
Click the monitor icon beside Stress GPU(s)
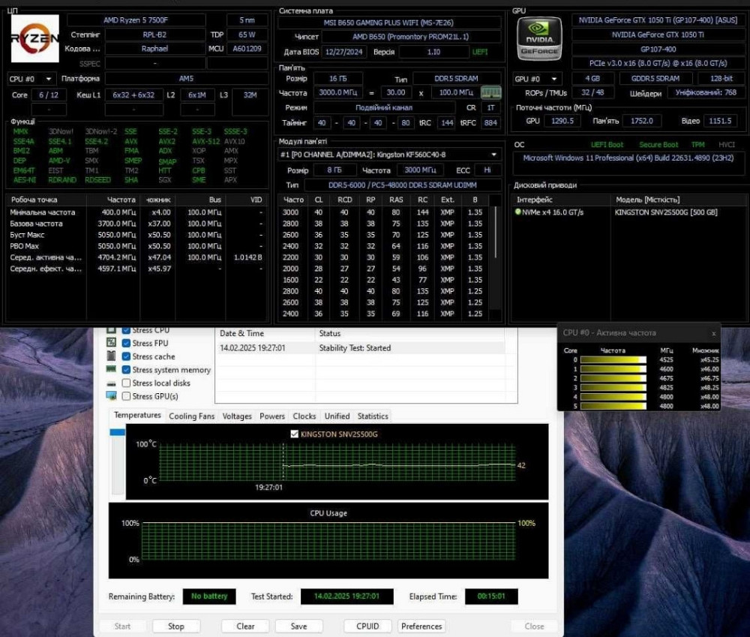tap(112, 396)
